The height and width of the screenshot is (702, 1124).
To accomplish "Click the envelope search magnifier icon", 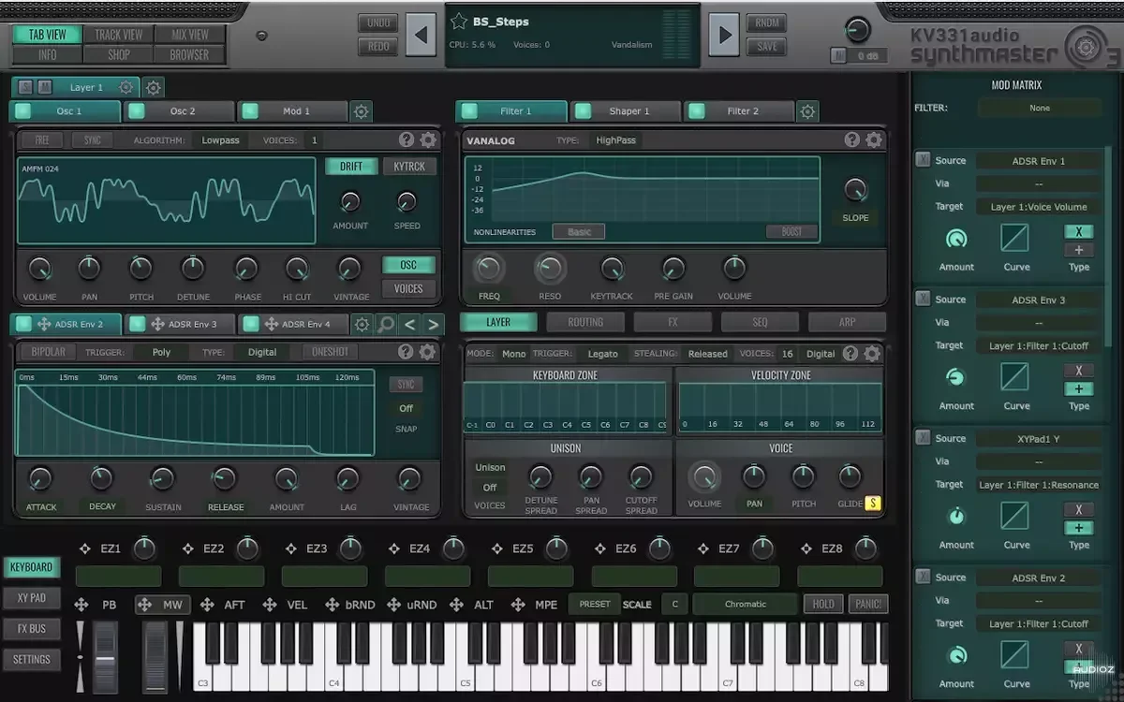I will 386,325.
